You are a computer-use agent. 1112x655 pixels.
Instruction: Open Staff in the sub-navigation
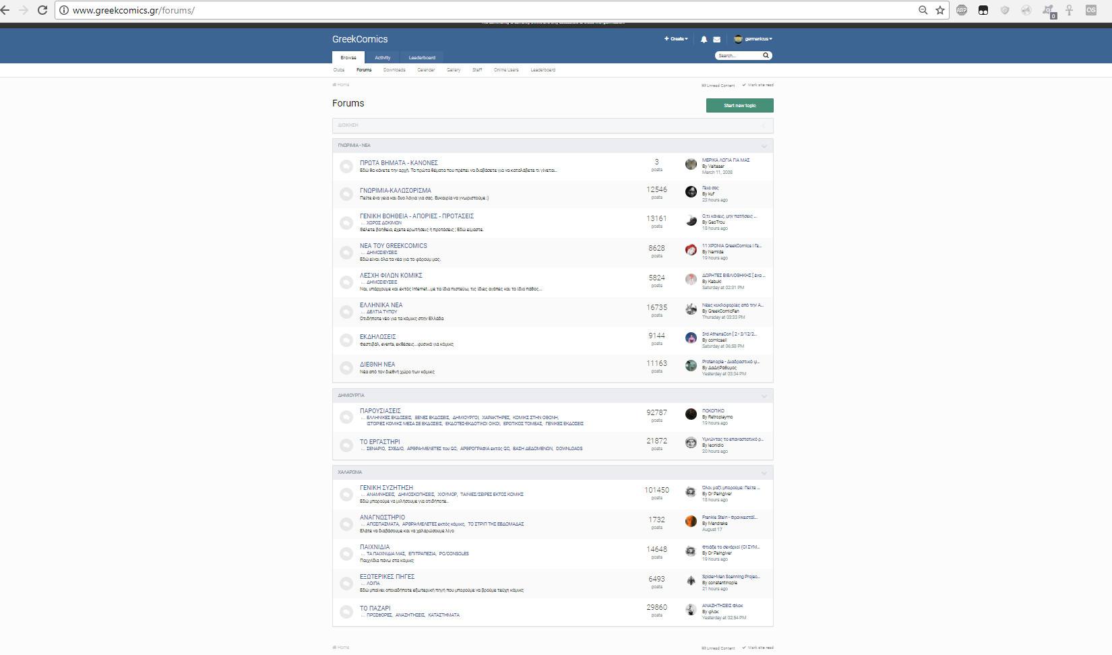click(477, 70)
